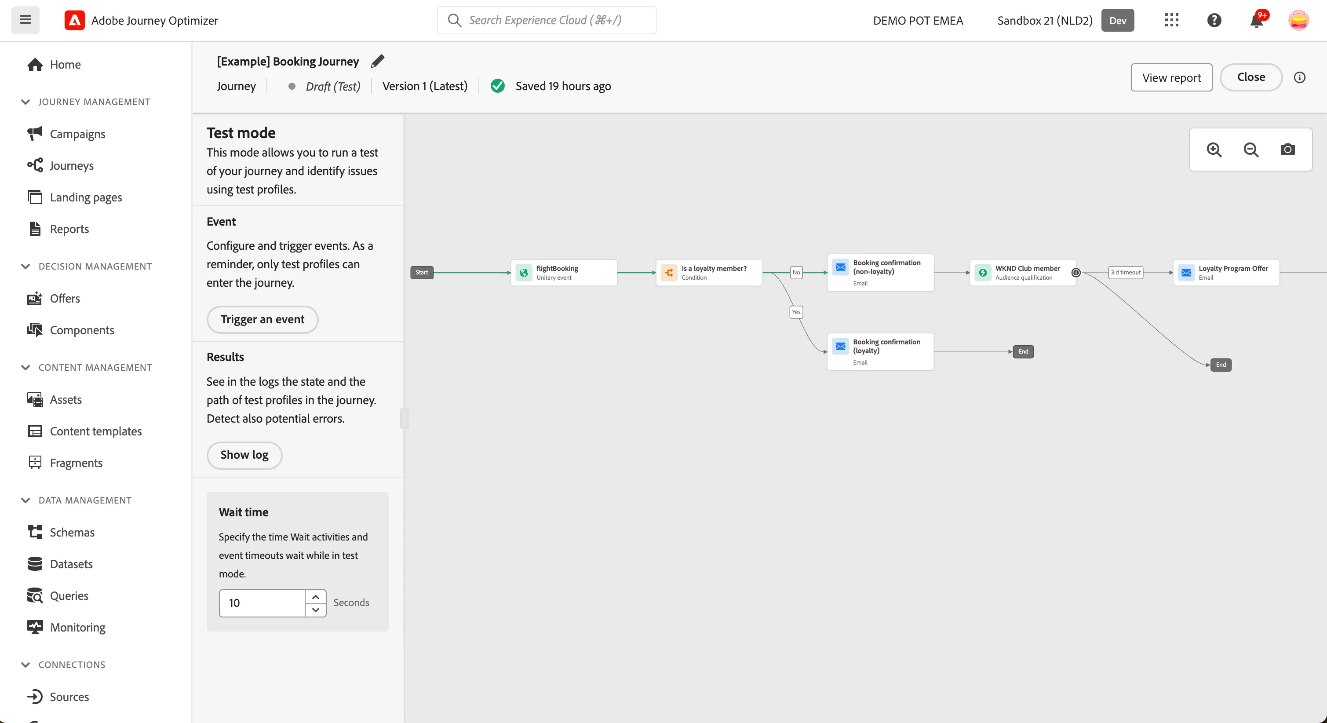Click the journey info icon
This screenshot has width=1327, height=723.
(x=1300, y=77)
